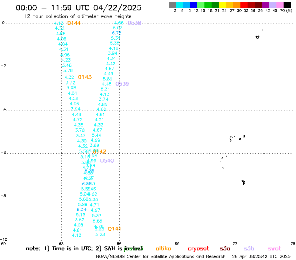The width and height of the screenshot is (296, 260).
Task: Click the 5.99 wave height value
Action: click(83, 204)
